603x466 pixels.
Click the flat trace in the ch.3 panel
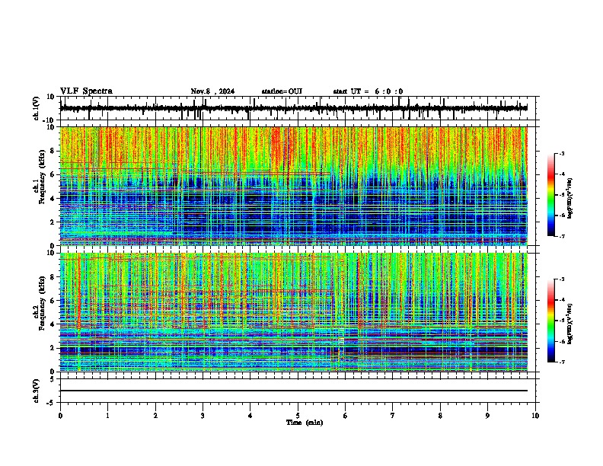click(x=293, y=391)
